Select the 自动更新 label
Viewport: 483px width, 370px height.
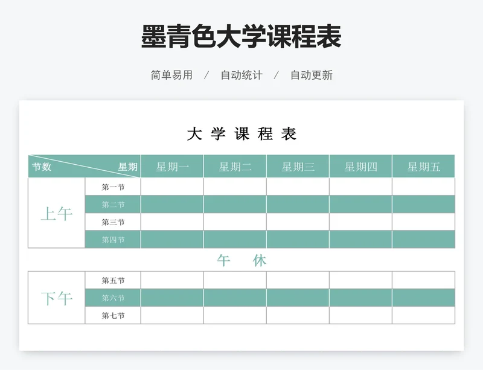coord(312,75)
